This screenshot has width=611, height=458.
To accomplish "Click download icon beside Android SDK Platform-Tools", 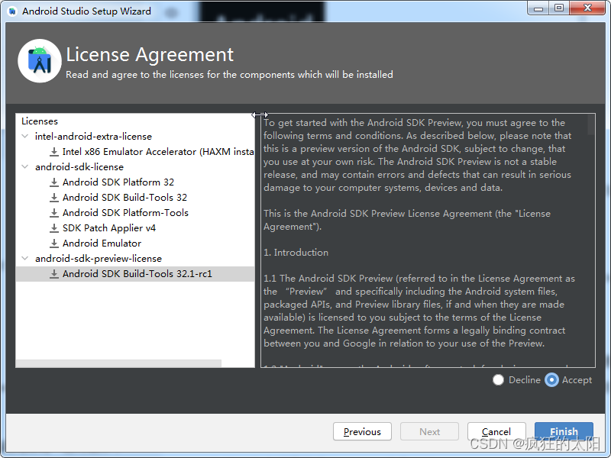I will pyautogui.click(x=54, y=213).
